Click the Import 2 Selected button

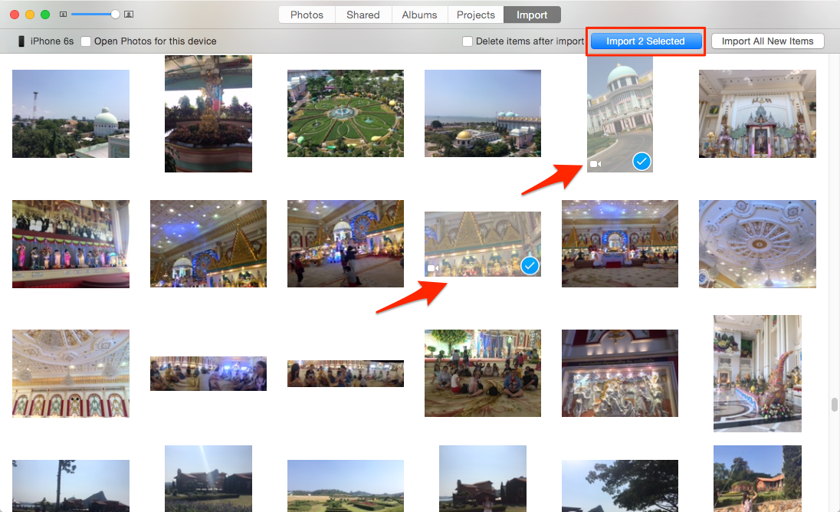pyautogui.click(x=645, y=41)
